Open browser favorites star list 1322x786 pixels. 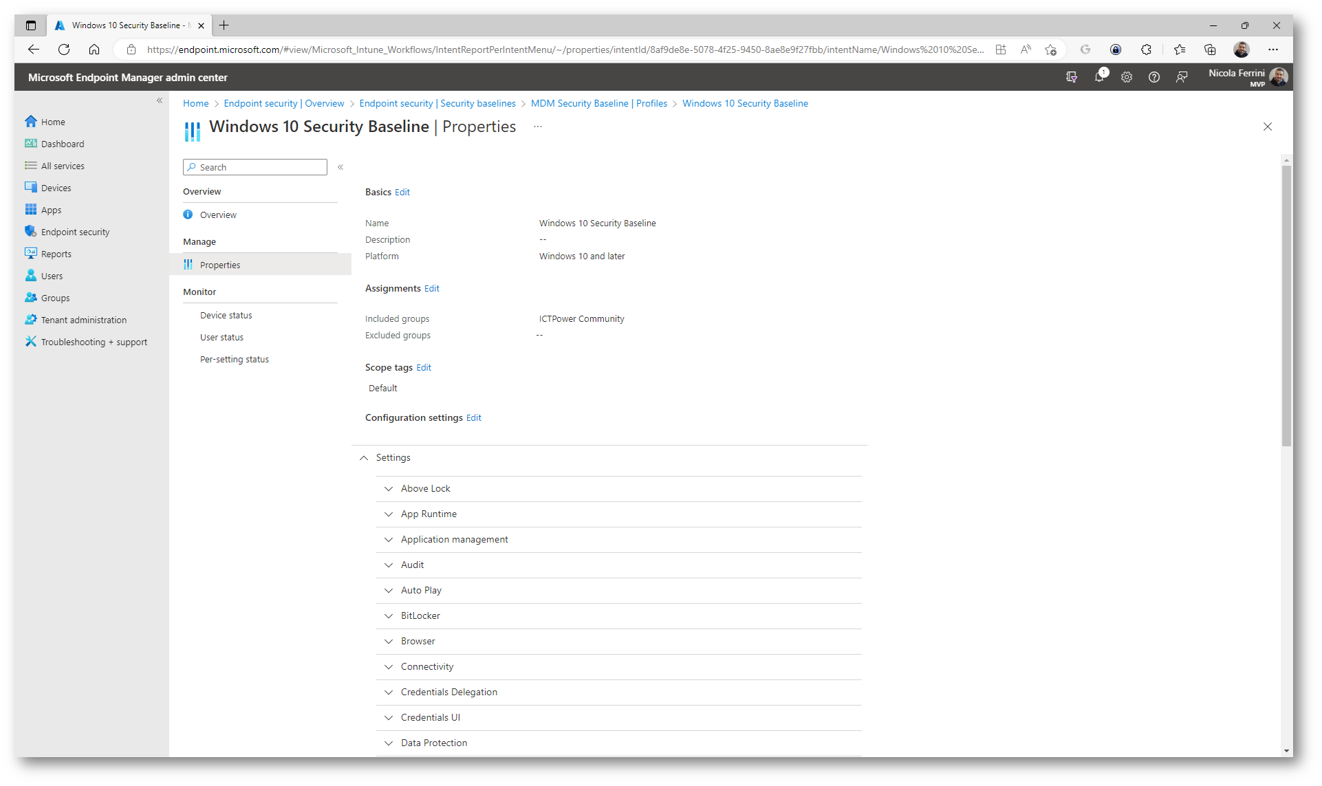tap(1180, 50)
